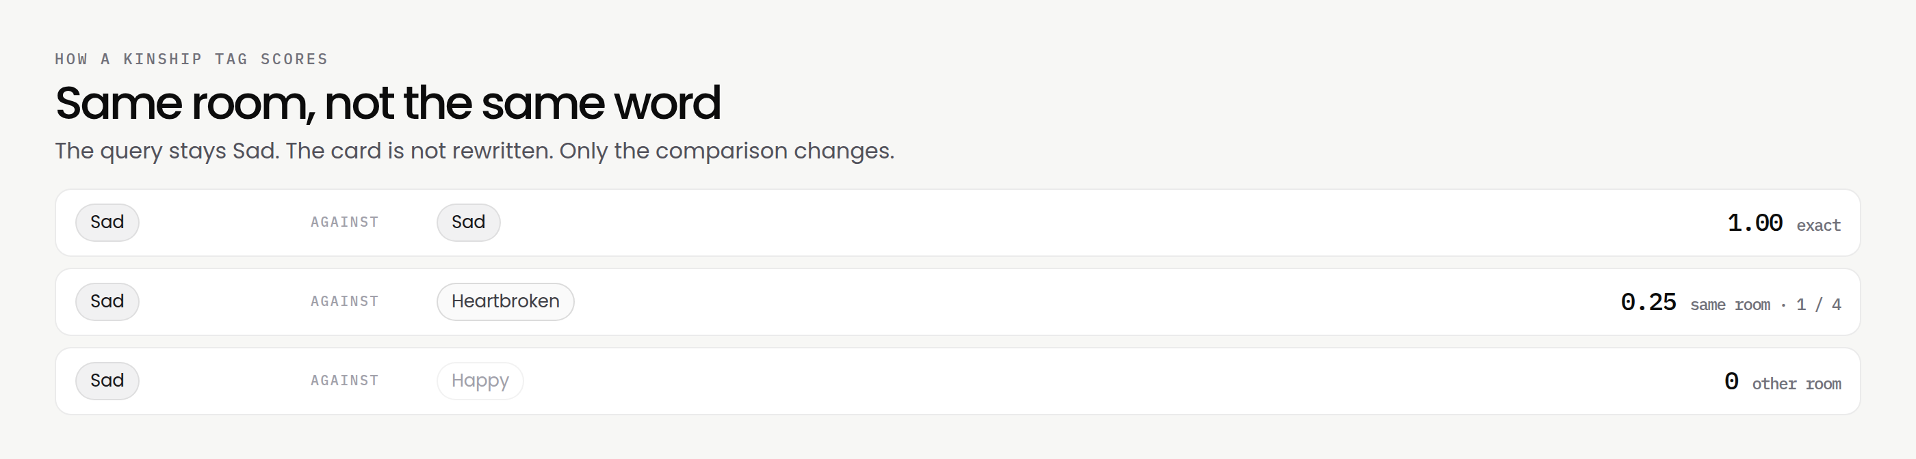The image size is (1916, 459).
Task: Click the 0 score in the Happy row
Action: pyautogui.click(x=1731, y=382)
